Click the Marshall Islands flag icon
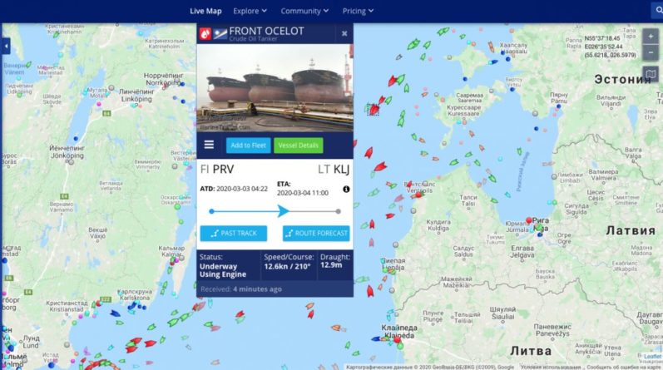The image size is (663, 370). coord(220,33)
